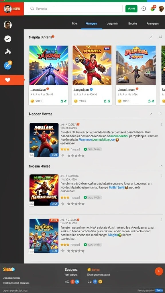This screenshot has width=165, height=293.
Task: Collapse the Nepaan Hrntas section chevron
Action: coord(161,166)
